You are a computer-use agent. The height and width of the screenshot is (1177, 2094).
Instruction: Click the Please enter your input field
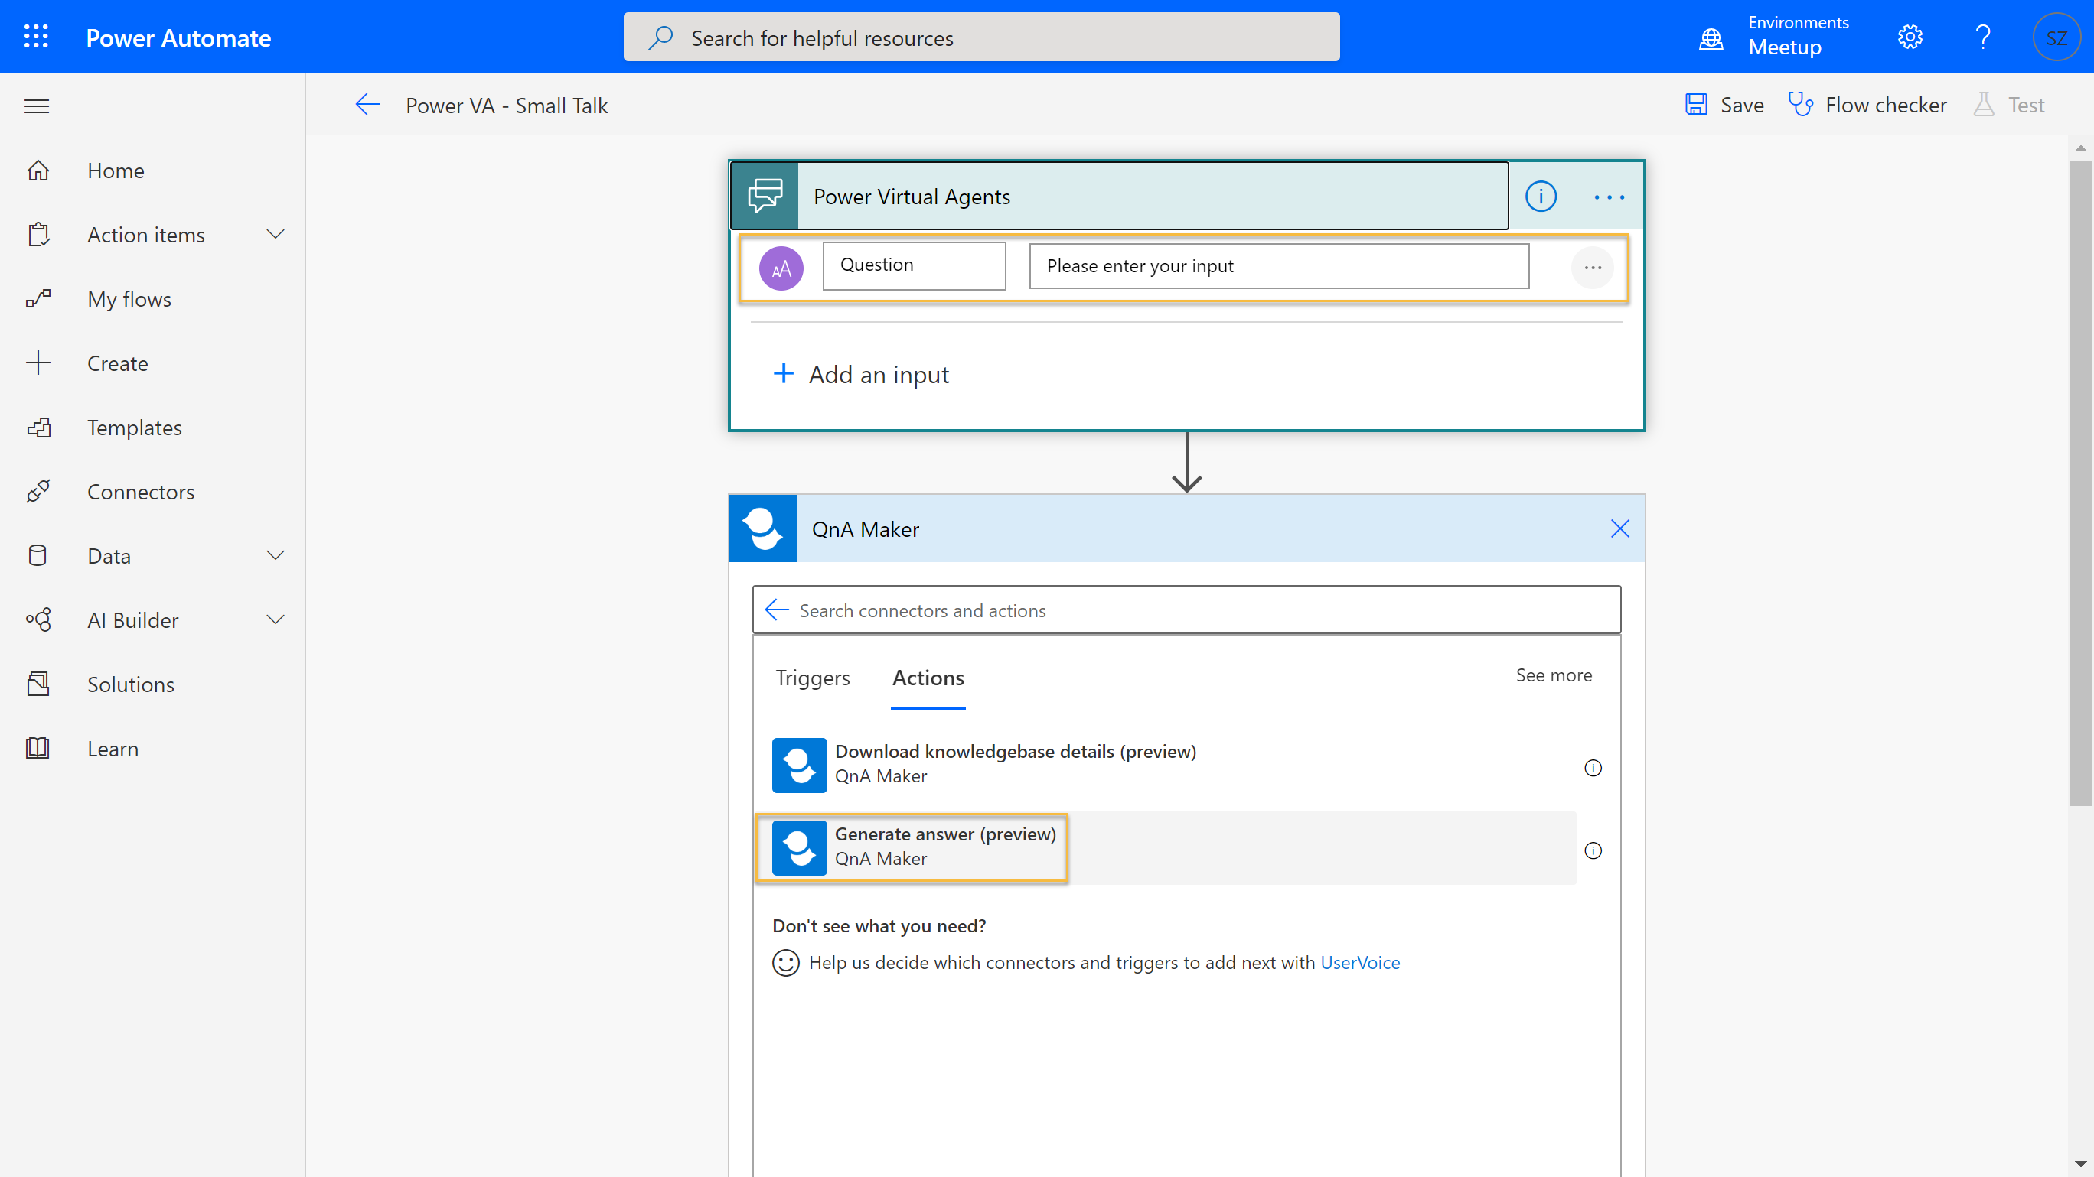1279,265
